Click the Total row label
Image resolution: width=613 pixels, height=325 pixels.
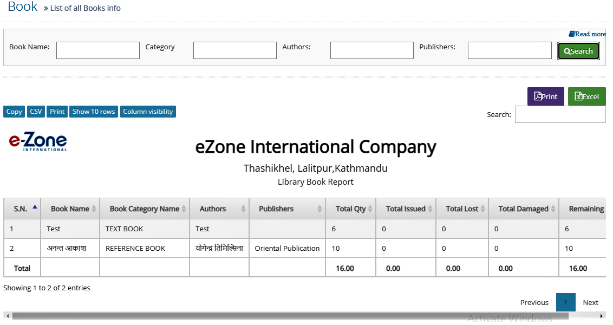click(x=22, y=268)
